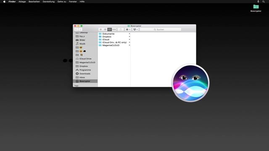Select iCloud Drive in the sidebar
The width and height of the screenshot is (269, 151).
[x=85, y=59]
